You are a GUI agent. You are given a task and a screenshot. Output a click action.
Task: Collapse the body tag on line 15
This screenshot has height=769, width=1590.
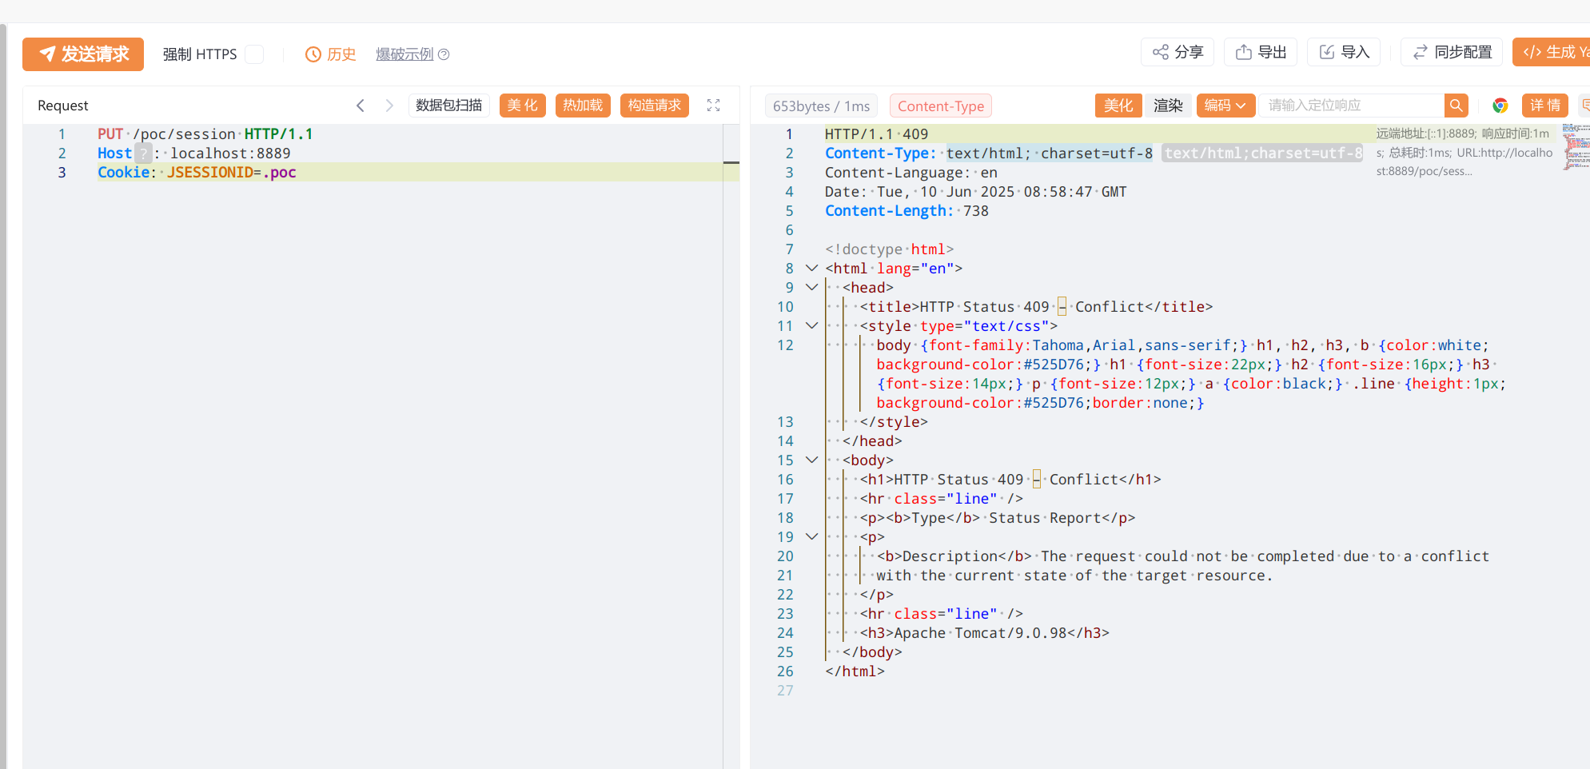click(x=811, y=460)
